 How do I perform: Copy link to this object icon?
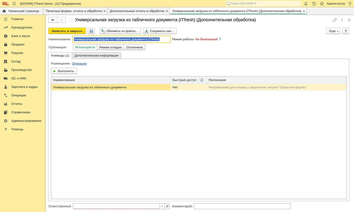[x=335, y=20]
